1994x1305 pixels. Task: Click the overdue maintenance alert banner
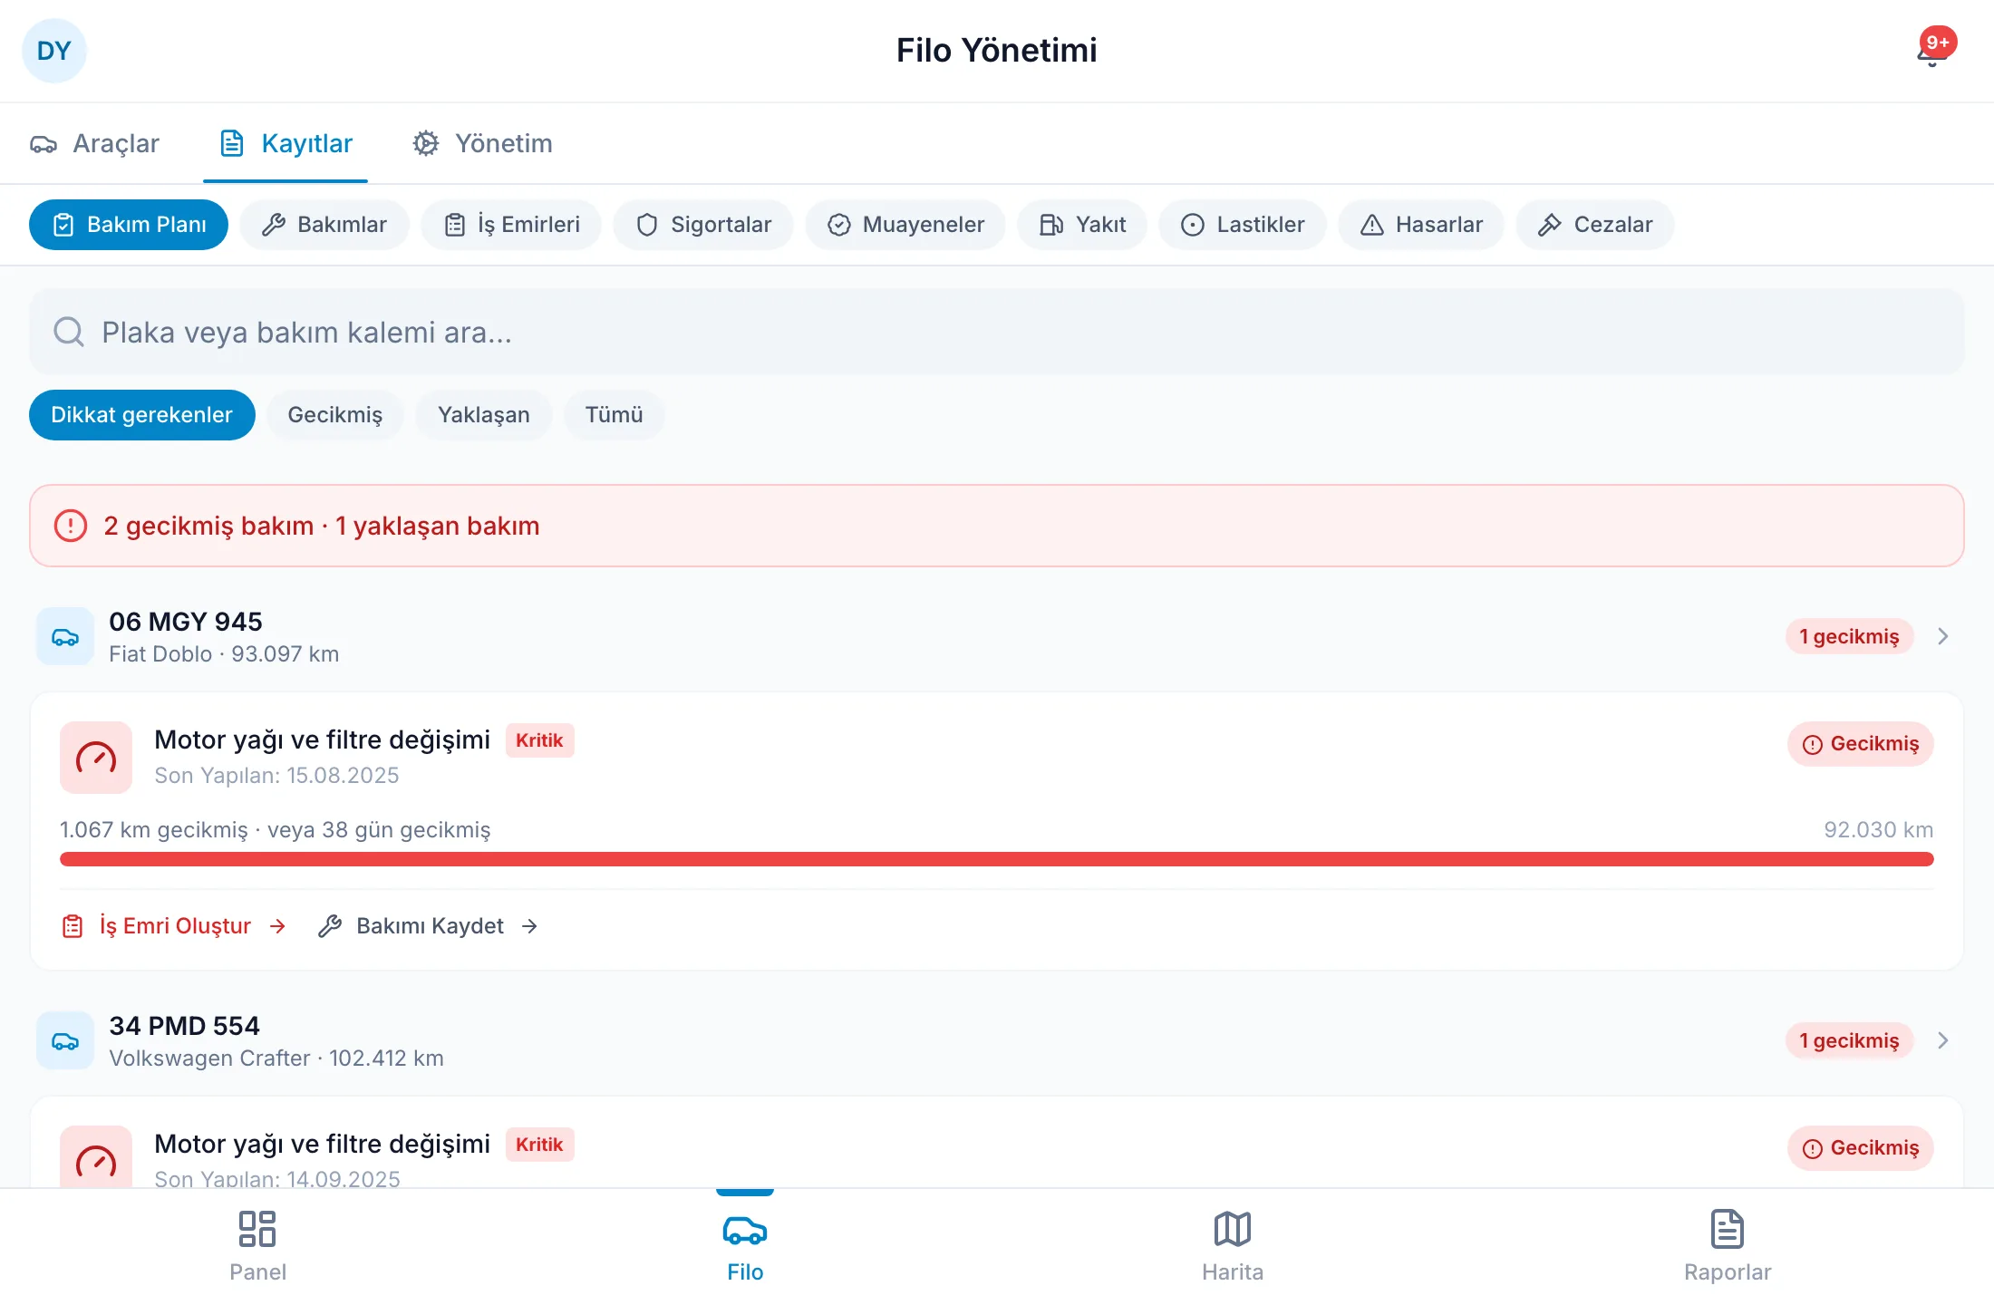tap(997, 526)
